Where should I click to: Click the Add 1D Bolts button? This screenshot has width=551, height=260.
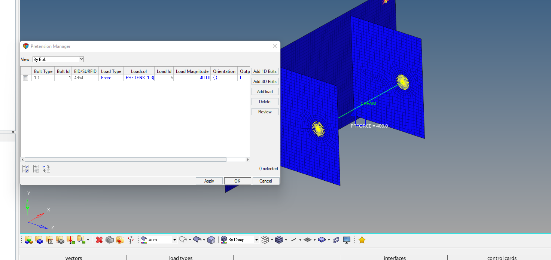[x=265, y=71]
